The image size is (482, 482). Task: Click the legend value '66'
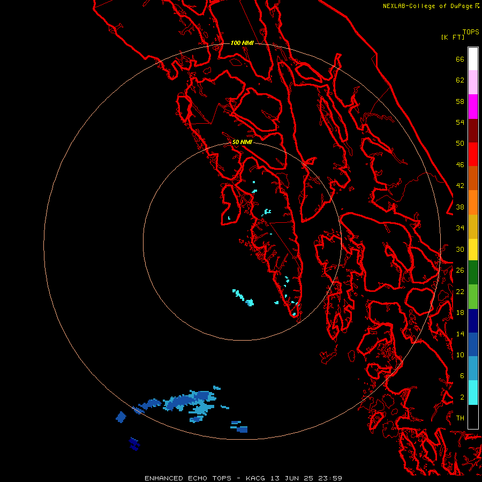460,59
